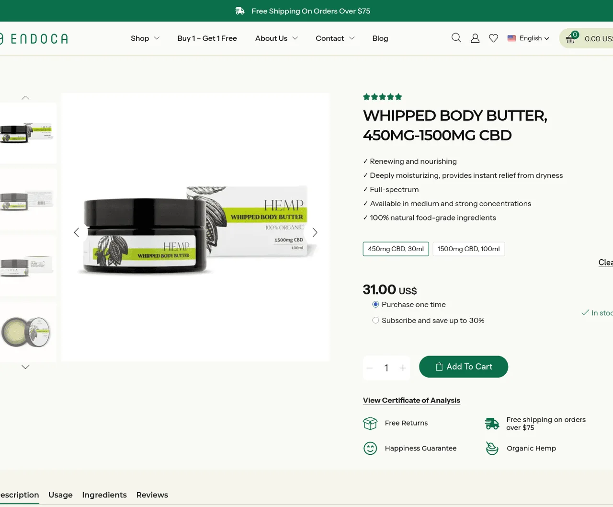Open Buy 1 – Get 1 Free page

(x=207, y=38)
